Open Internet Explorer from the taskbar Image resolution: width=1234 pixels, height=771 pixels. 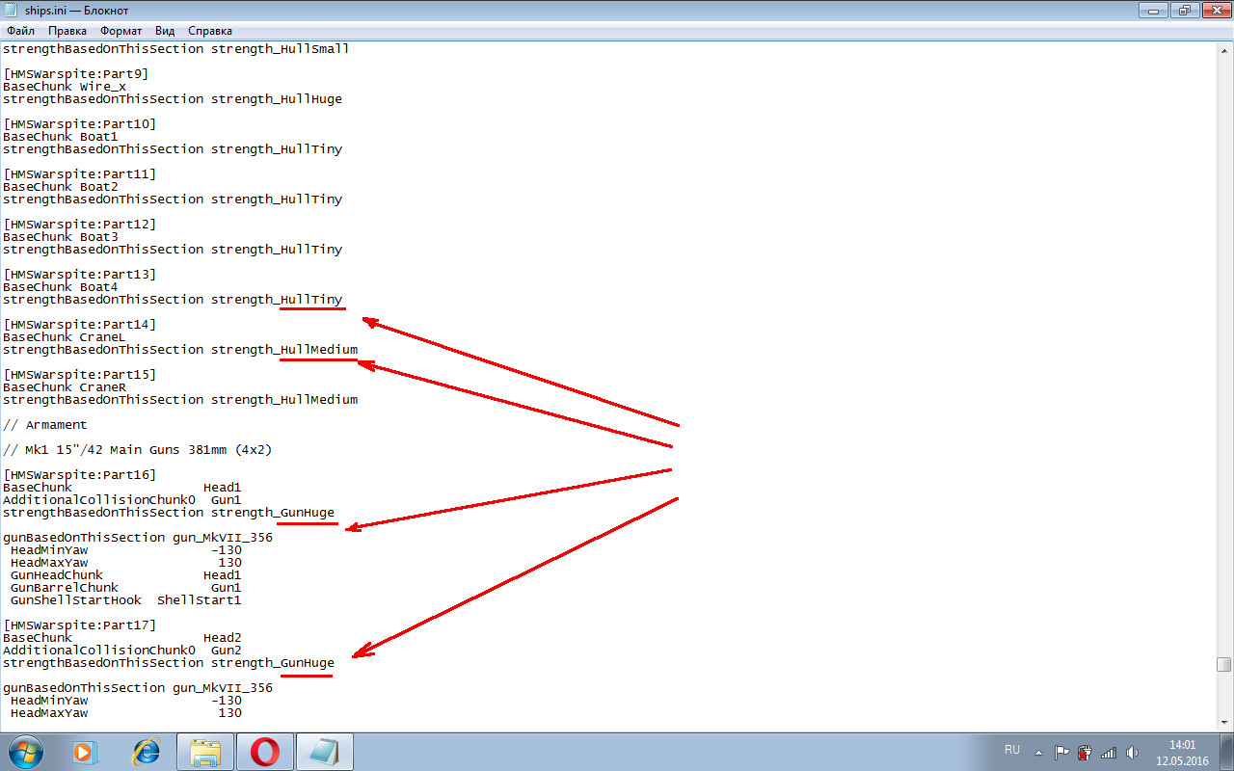[147, 751]
